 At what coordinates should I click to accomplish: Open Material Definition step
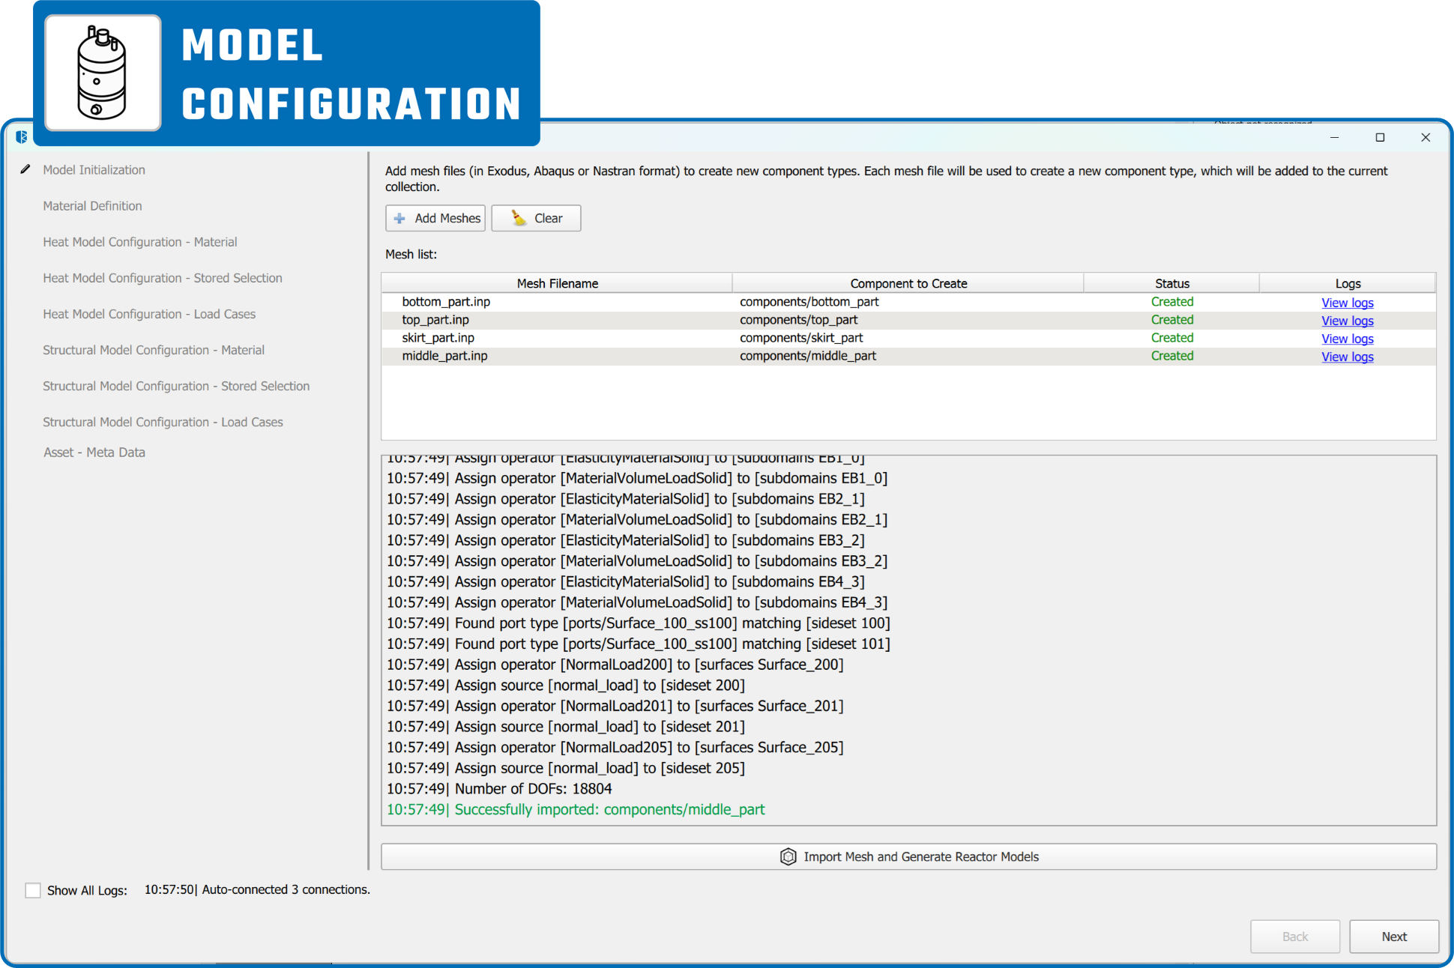tap(92, 206)
